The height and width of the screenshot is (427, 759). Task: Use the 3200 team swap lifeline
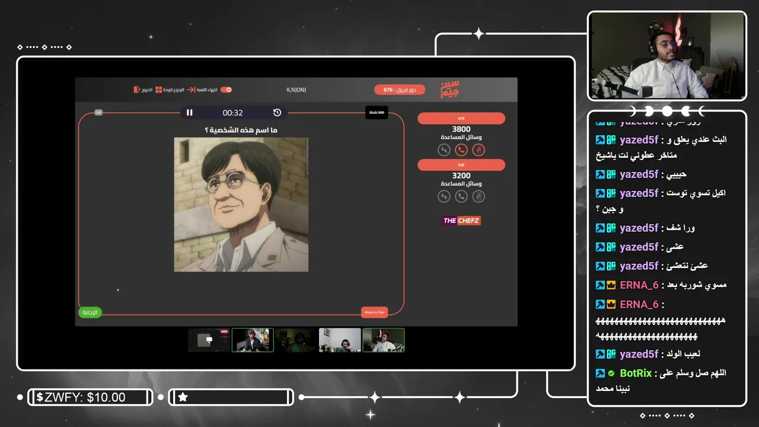tap(444, 196)
